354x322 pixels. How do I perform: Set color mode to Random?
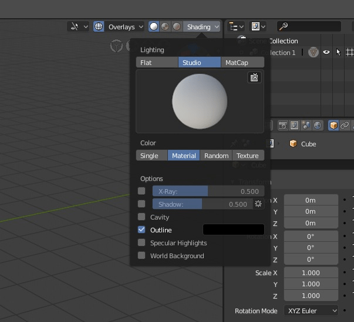pyautogui.click(x=216, y=155)
